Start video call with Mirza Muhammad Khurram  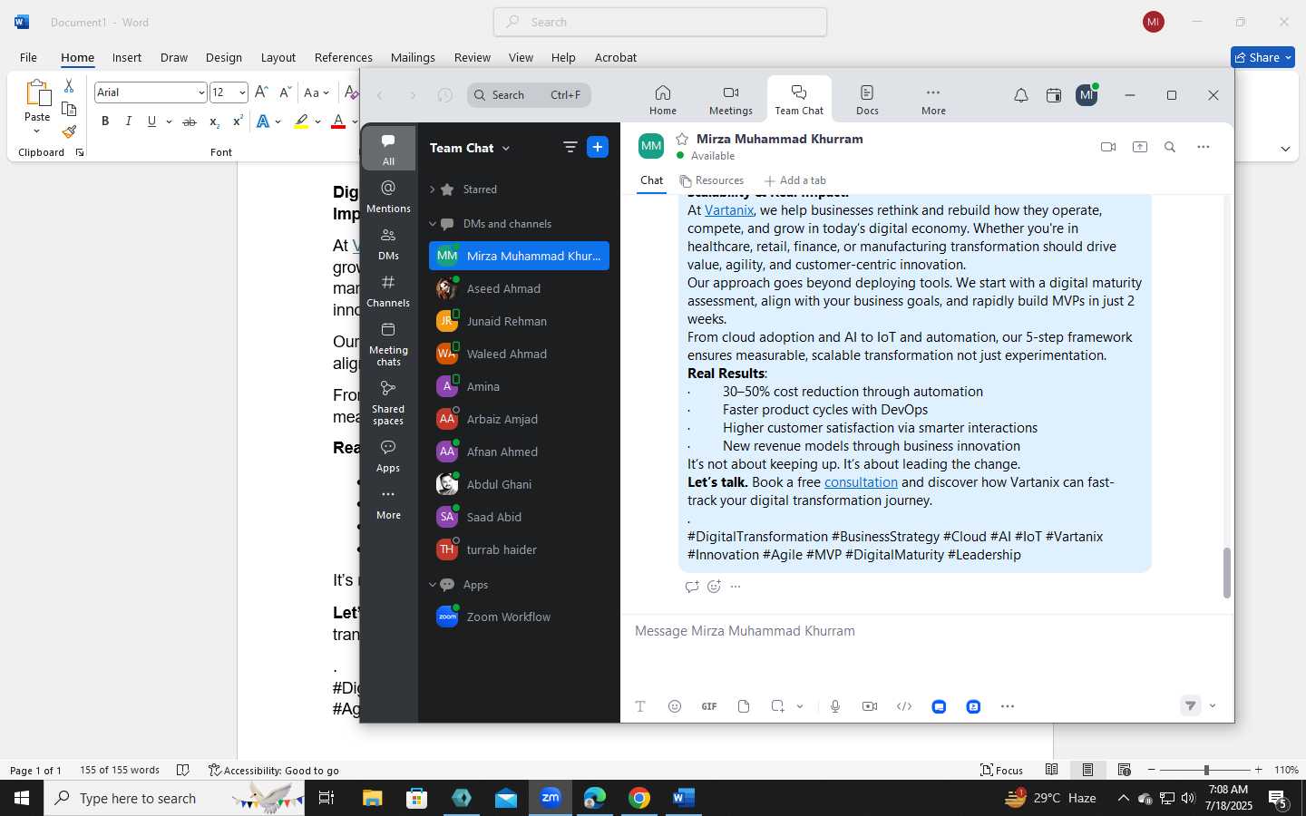tap(1108, 147)
